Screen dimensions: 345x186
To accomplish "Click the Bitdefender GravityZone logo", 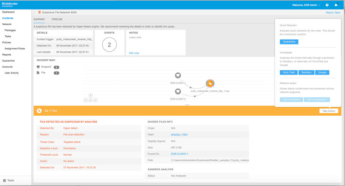I will coord(10,5).
